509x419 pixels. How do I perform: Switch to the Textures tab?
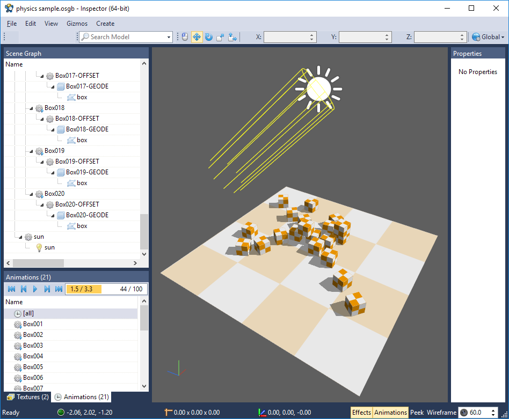28,397
